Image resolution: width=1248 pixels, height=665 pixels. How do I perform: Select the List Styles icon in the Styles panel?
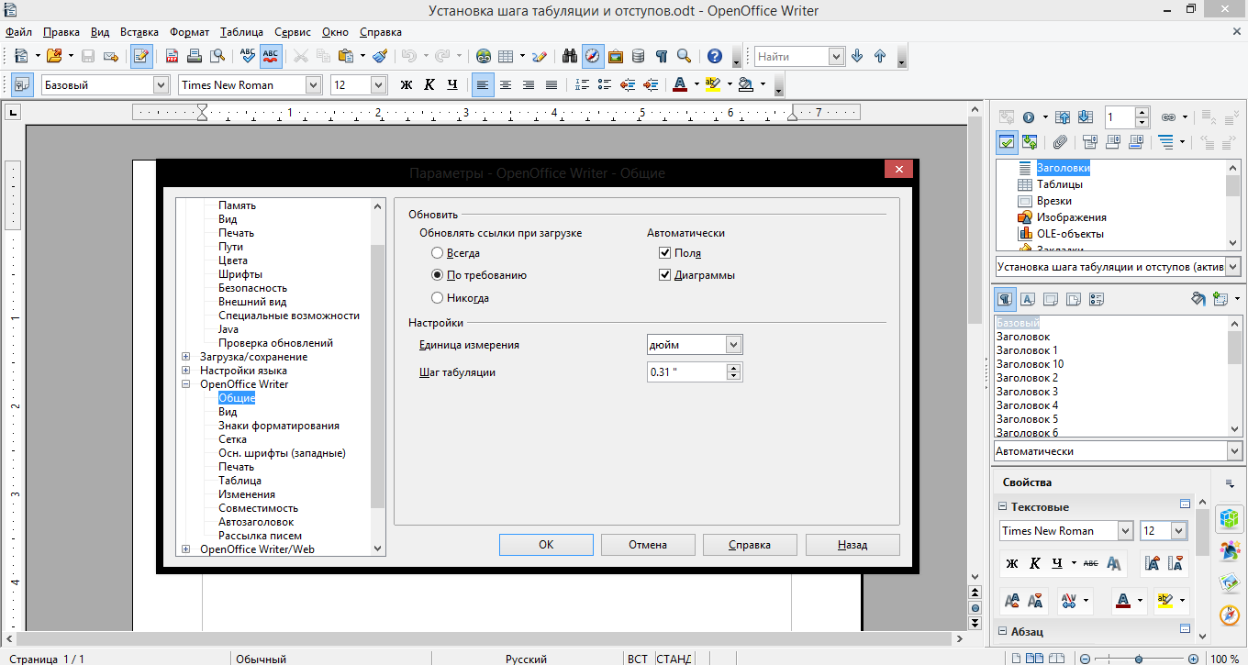1097,299
